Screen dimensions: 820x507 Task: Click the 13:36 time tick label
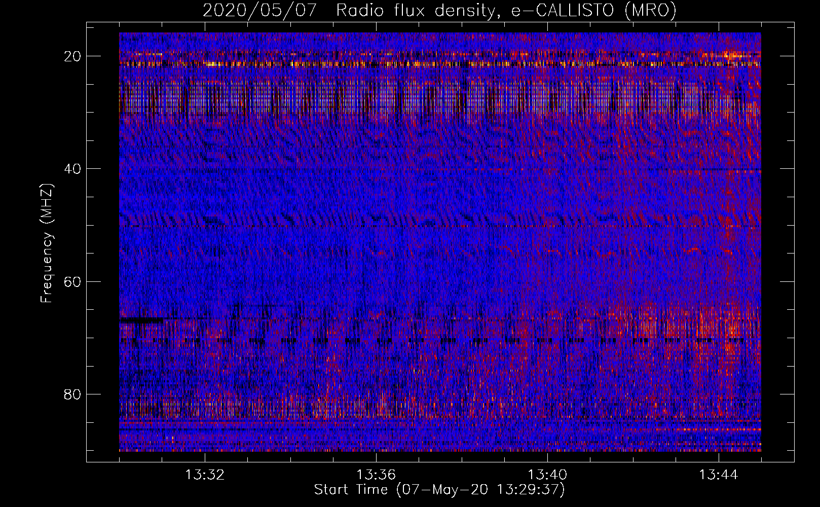tap(376, 475)
